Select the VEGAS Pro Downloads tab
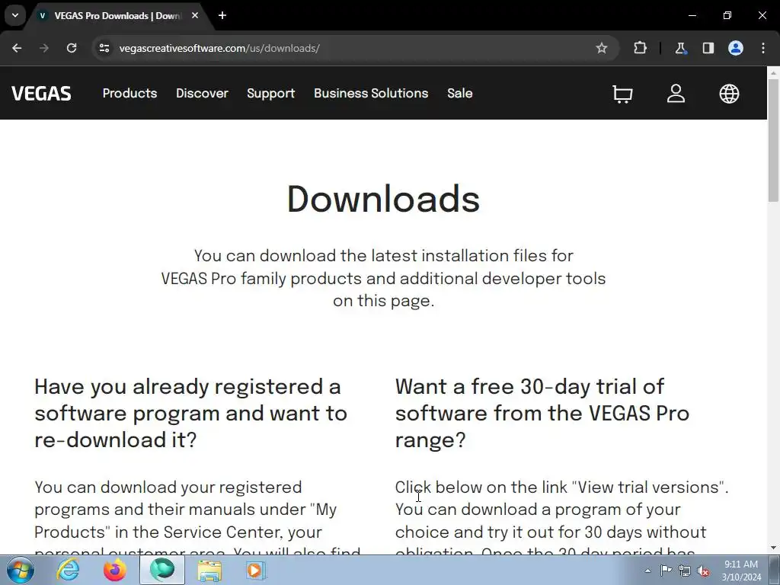 click(x=117, y=16)
